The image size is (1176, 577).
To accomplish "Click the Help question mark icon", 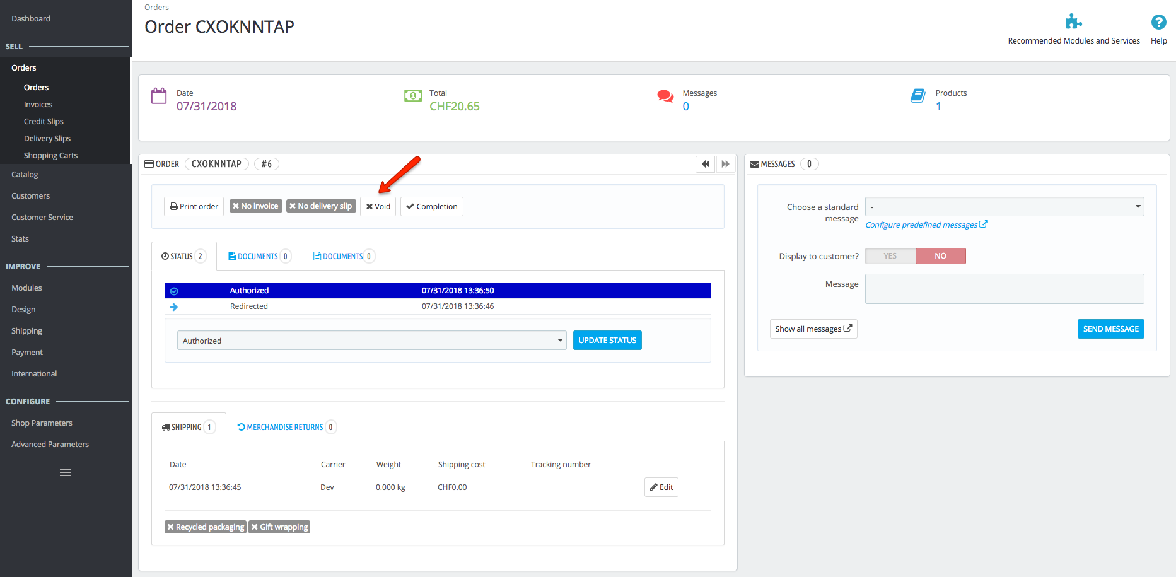I will click(x=1159, y=23).
